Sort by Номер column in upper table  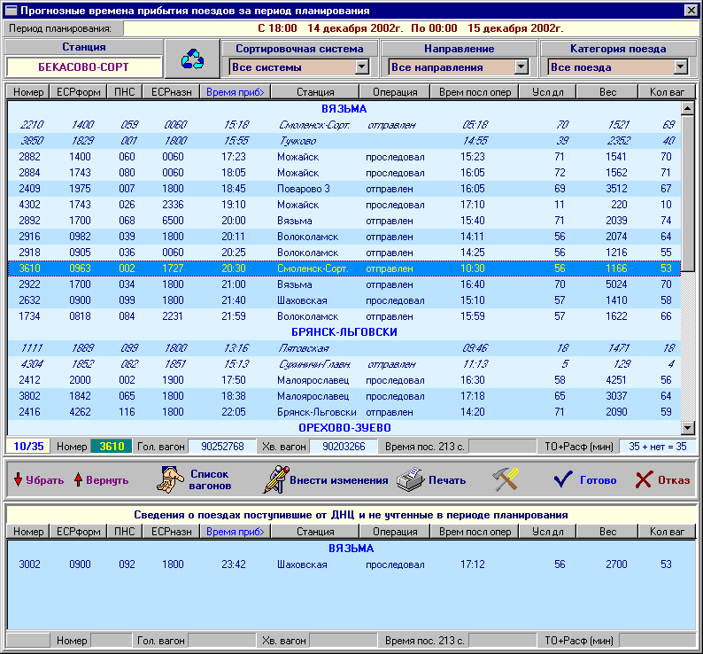[27, 92]
